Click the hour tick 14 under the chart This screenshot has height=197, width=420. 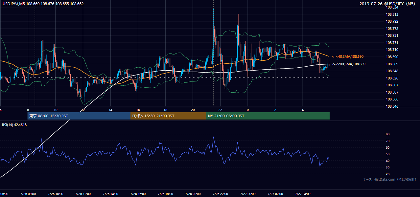110,110
